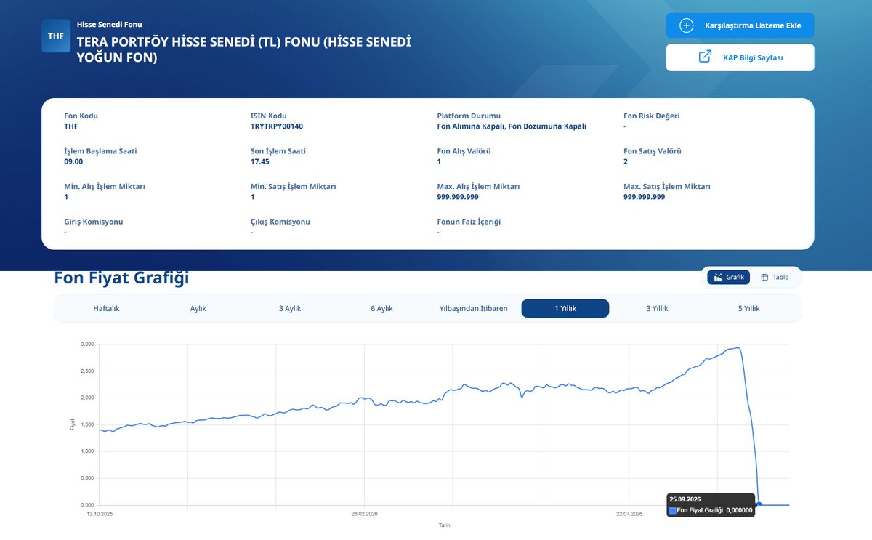Click the chart tooltip date 25.09.2026
The width and height of the screenshot is (872, 540).
pos(685,499)
